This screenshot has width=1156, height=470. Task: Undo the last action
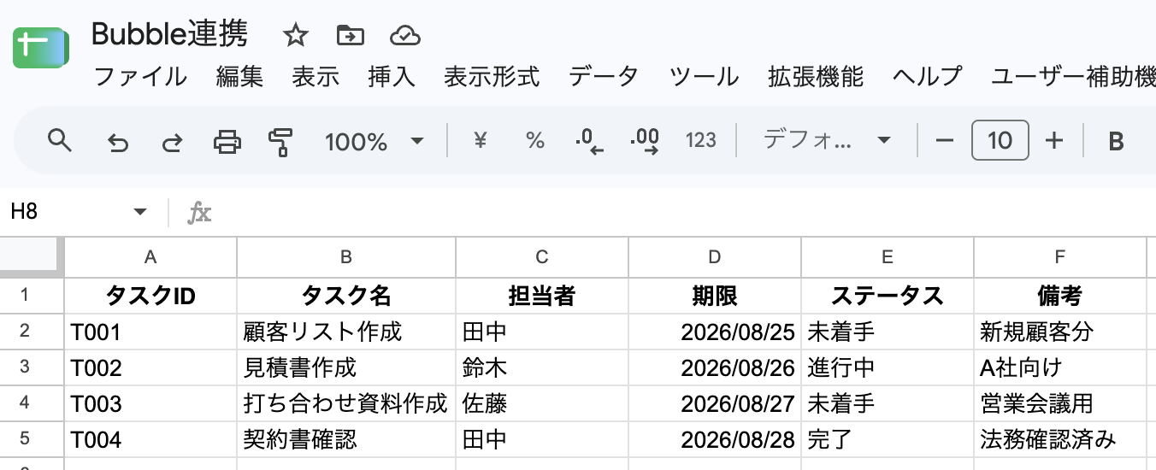point(118,142)
